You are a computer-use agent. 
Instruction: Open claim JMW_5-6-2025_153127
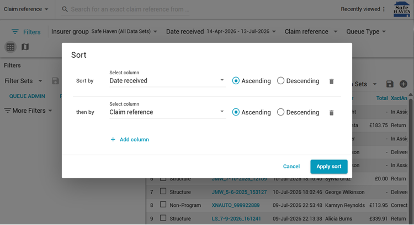pyautogui.click(x=239, y=192)
